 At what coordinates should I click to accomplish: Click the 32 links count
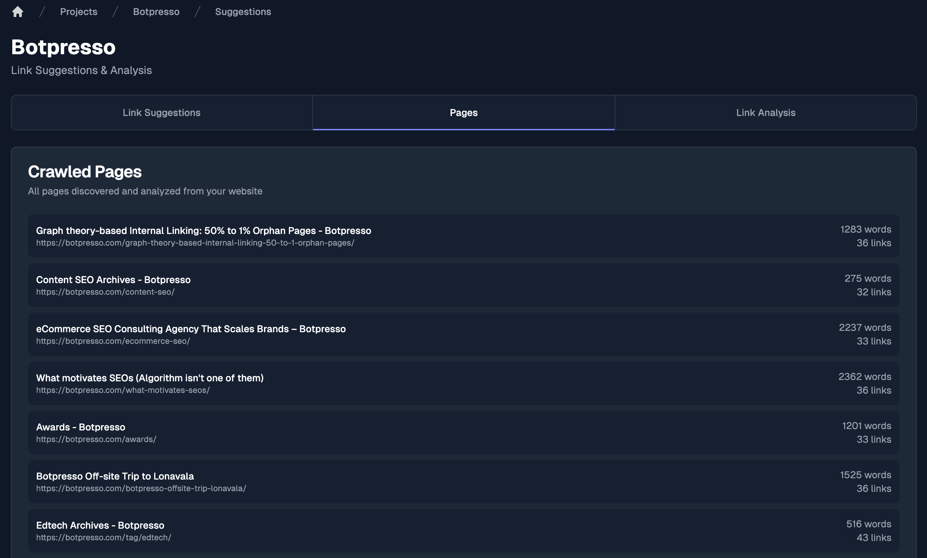coord(873,292)
